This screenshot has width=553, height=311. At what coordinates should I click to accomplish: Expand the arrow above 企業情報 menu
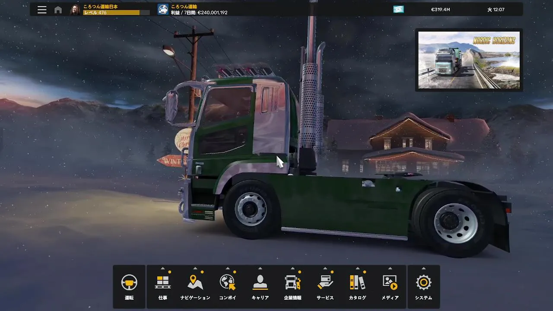click(292, 268)
